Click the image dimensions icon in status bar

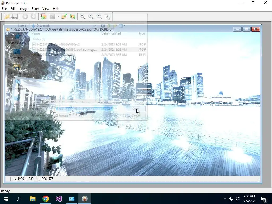[14, 179]
